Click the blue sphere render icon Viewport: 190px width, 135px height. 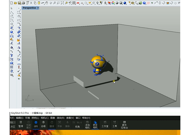125,3
